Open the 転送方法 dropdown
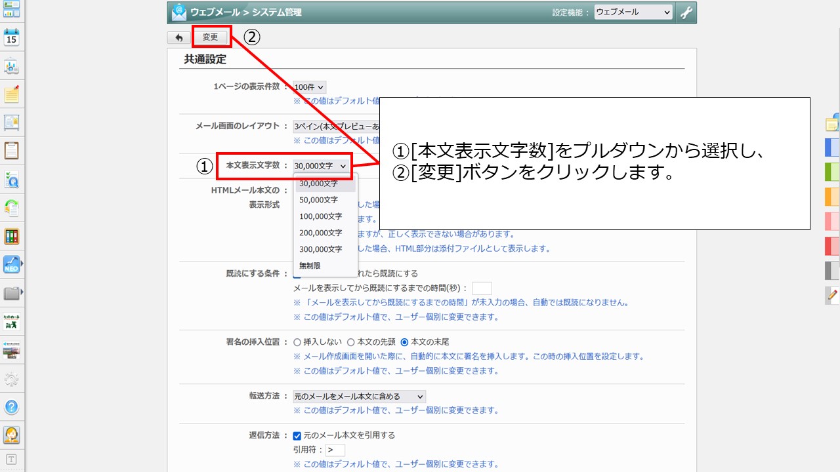The image size is (840, 472). pos(358,396)
